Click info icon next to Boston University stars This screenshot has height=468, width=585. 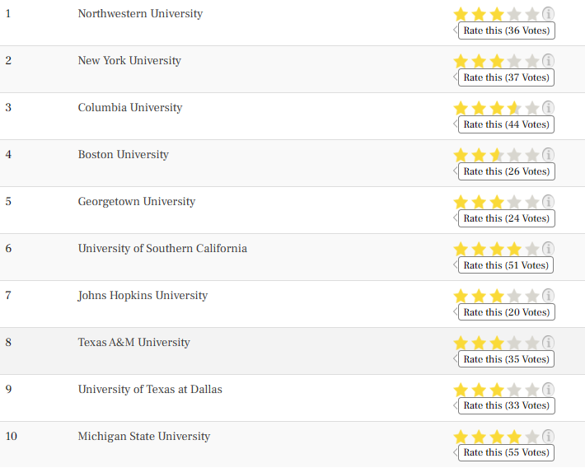pos(548,155)
